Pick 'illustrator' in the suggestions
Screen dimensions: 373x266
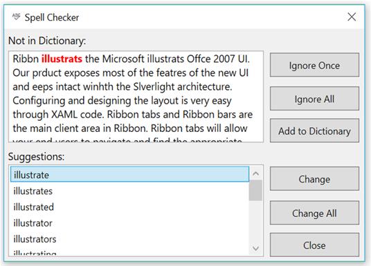click(129, 223)
